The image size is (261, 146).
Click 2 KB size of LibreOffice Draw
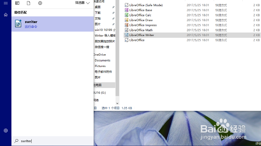256,20
